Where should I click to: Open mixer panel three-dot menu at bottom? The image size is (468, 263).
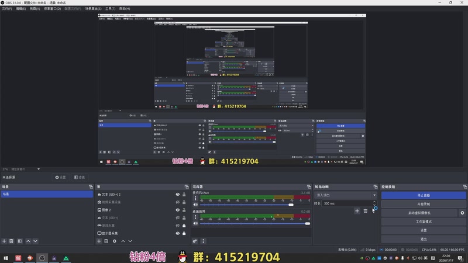[203, 241]
